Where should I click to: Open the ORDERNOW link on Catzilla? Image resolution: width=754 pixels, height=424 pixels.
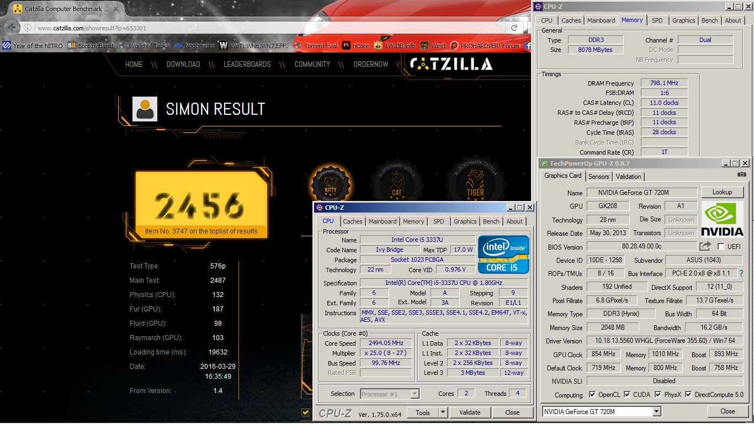tap(371, 64)
